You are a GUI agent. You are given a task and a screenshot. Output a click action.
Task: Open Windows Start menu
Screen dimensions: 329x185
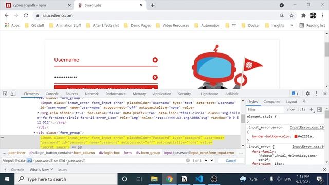point(7,179)
